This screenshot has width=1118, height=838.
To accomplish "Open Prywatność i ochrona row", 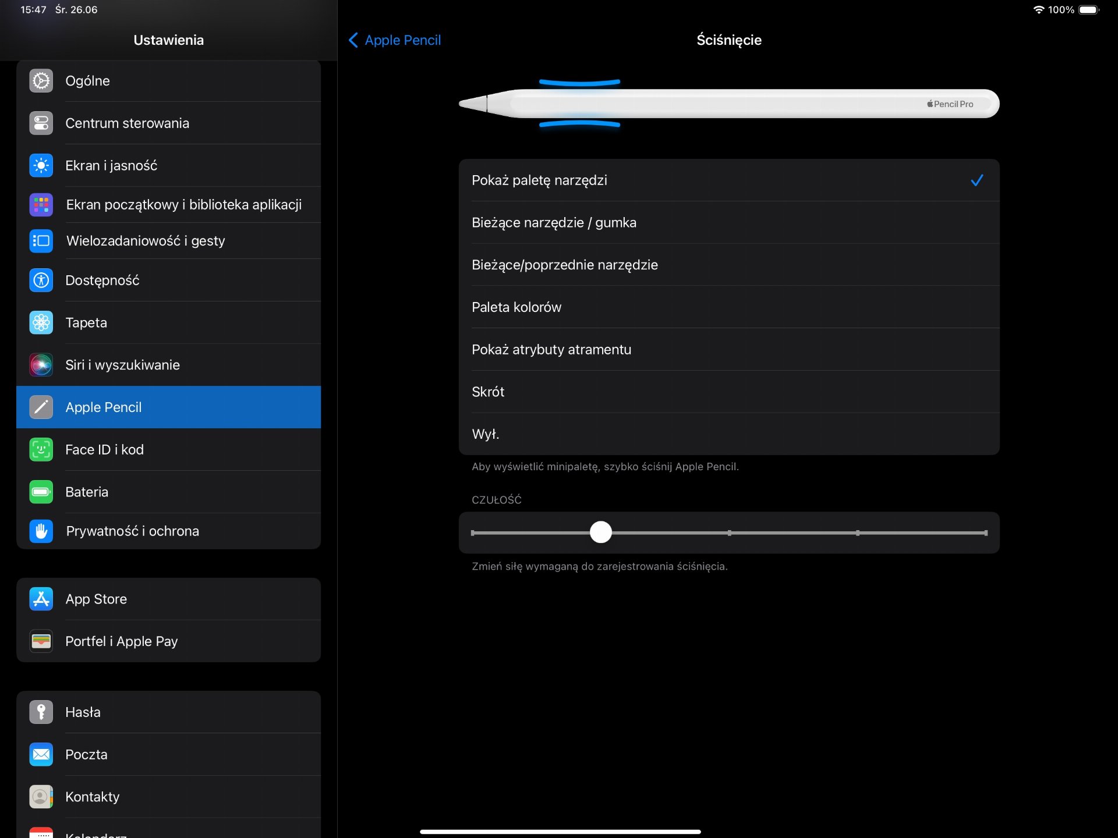I will point(168,531).
